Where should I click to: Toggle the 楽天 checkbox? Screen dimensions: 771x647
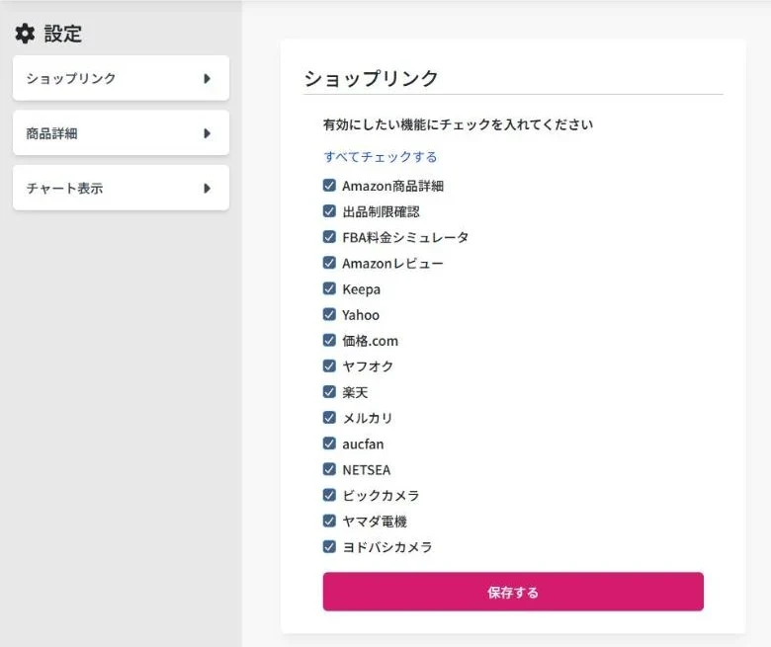(329, 391)
